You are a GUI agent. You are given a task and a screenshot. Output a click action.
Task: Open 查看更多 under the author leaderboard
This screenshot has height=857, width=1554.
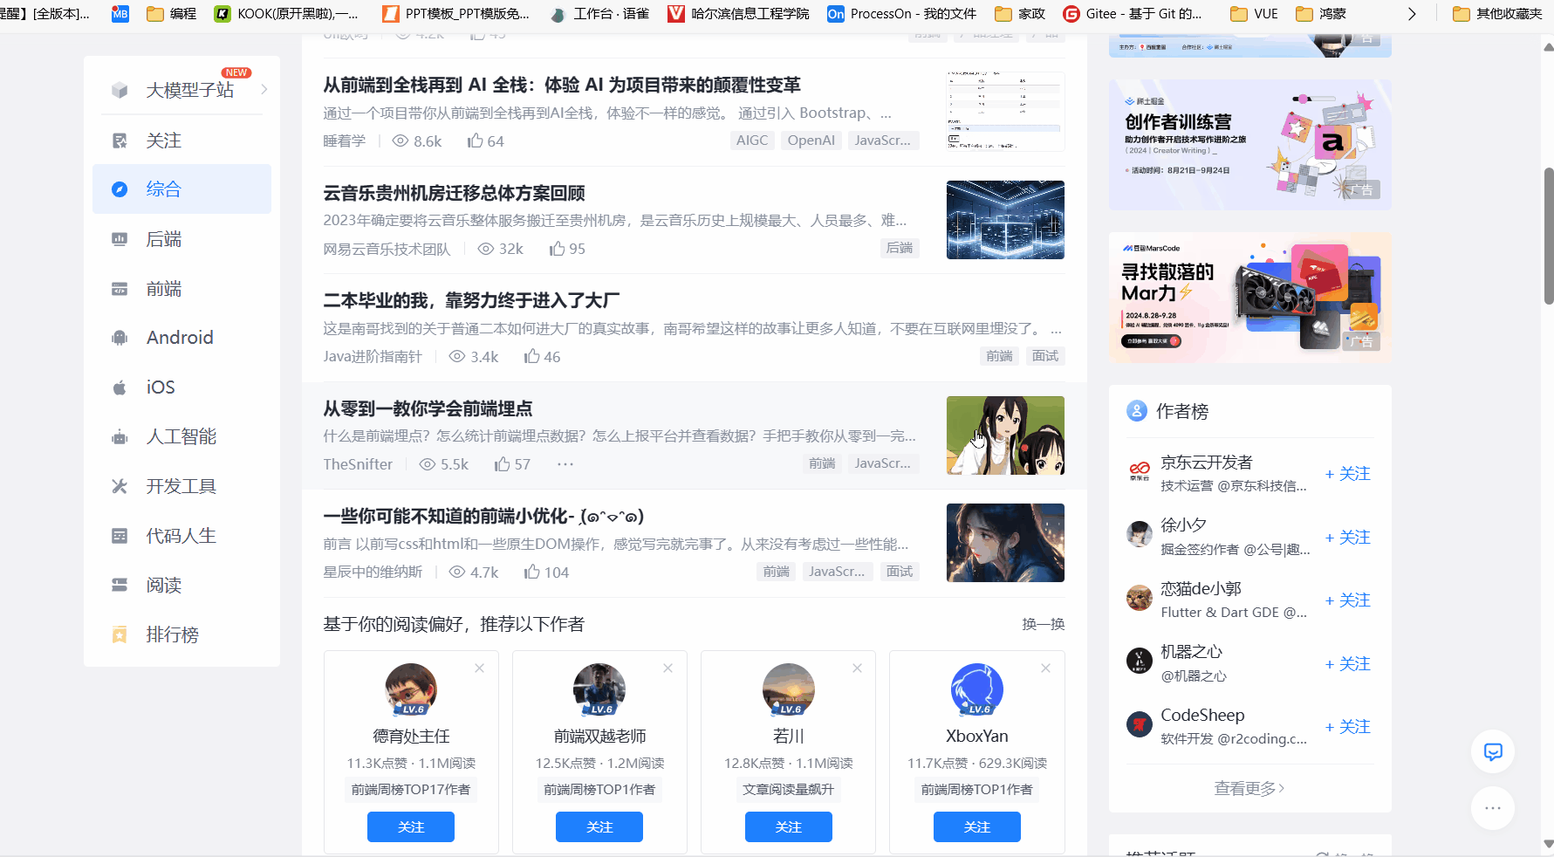(x=1249, y=787)
